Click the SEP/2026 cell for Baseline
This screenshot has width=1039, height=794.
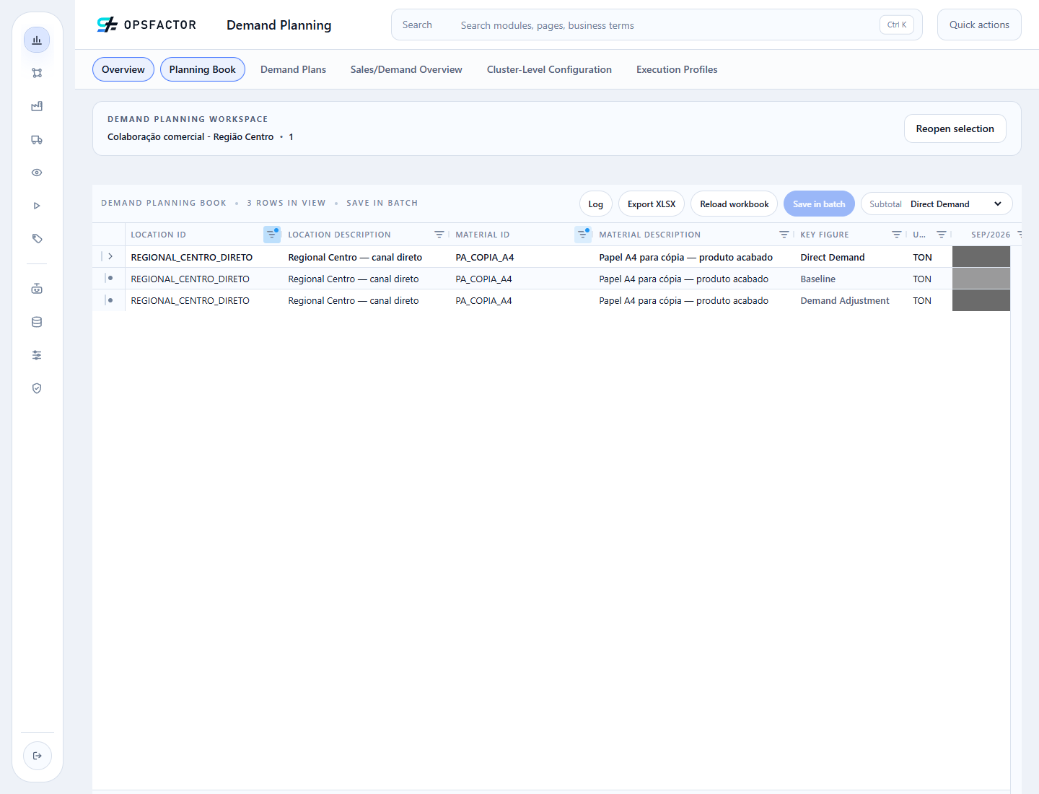(x=981, y=279)
